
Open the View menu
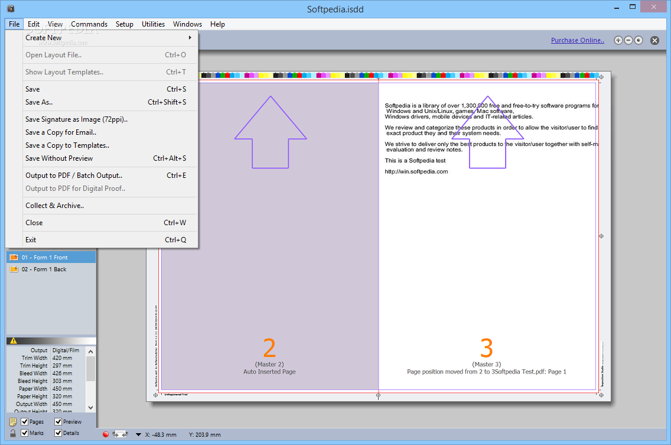click(55, 24)
